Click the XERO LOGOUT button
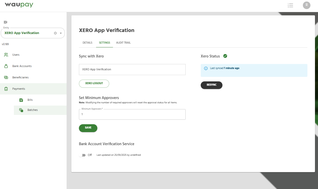The width and height of the screenshot is (318, 189). pyautogui.click(x=94, y=83)
